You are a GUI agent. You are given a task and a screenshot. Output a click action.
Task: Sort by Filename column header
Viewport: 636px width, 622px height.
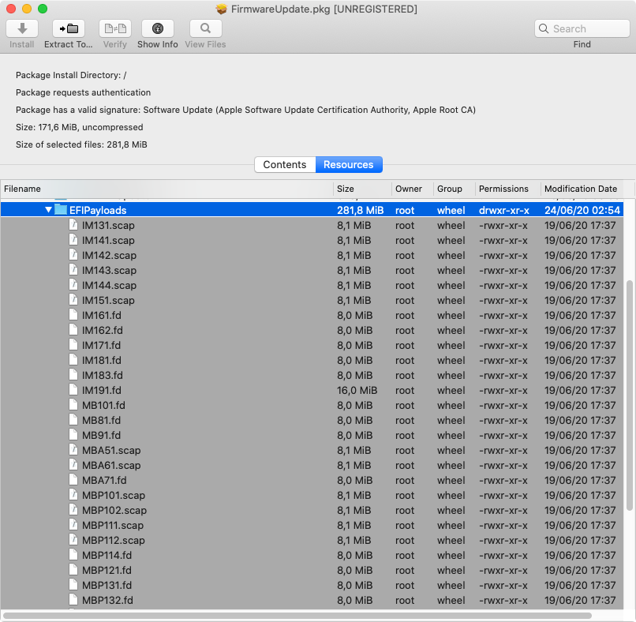pyautogui.click(x=166, y=189)
